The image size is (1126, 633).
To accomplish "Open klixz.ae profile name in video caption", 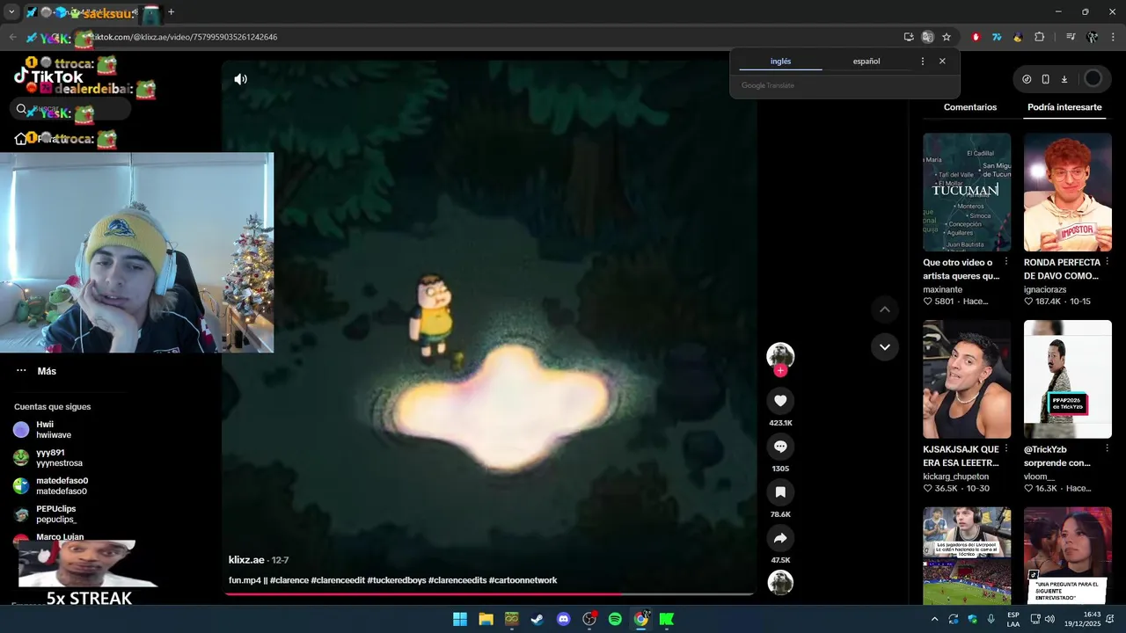I will tap(246, 560).
